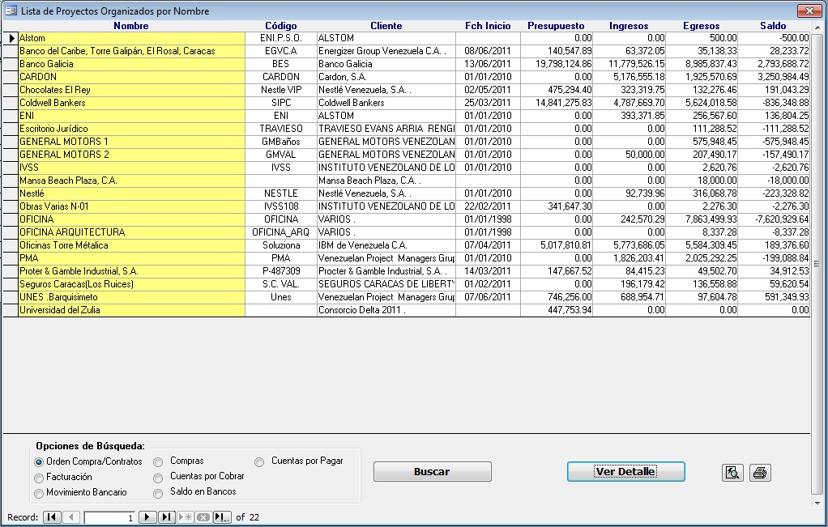Select the Universidad del Zulia project
828x527 pixels.
coord(131,310)
